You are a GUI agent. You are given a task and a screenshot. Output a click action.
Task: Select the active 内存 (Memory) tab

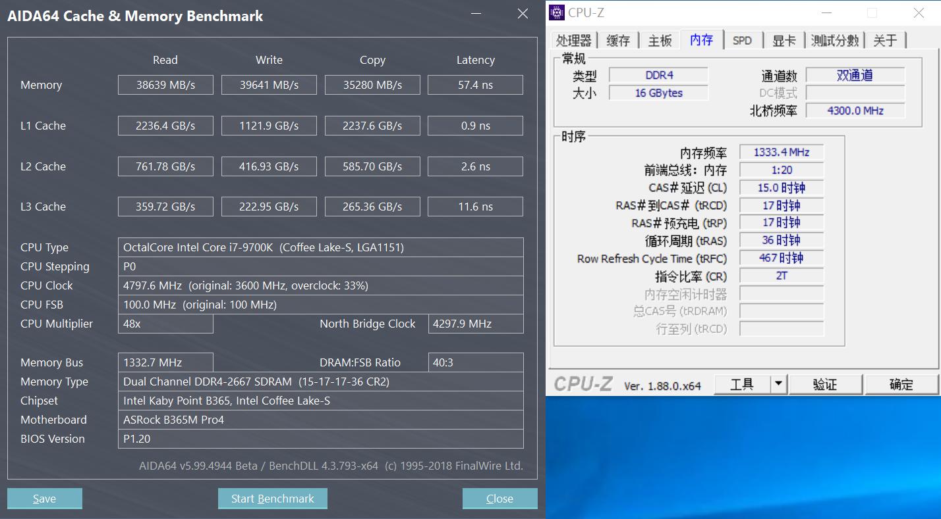[x=701, y=40]
